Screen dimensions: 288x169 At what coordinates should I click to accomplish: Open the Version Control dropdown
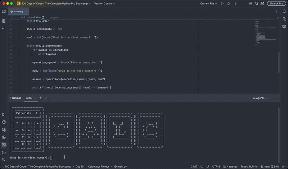(x=104, y=4)
